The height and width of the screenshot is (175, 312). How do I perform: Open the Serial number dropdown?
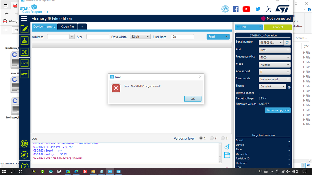271,43
